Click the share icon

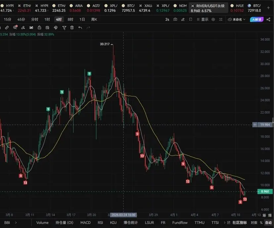[x=268, y=20]
